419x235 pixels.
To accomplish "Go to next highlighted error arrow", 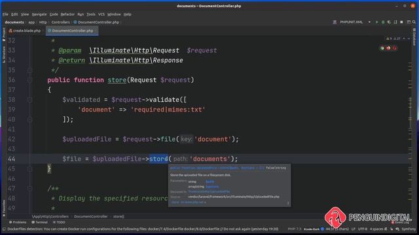I will point(409,39).
